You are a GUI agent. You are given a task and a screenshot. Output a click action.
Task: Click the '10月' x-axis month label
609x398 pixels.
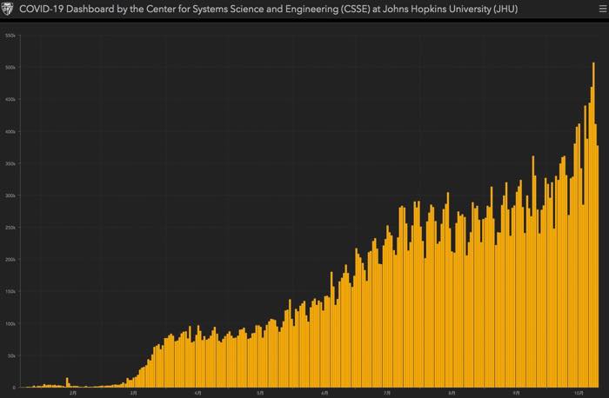point(579,394)
